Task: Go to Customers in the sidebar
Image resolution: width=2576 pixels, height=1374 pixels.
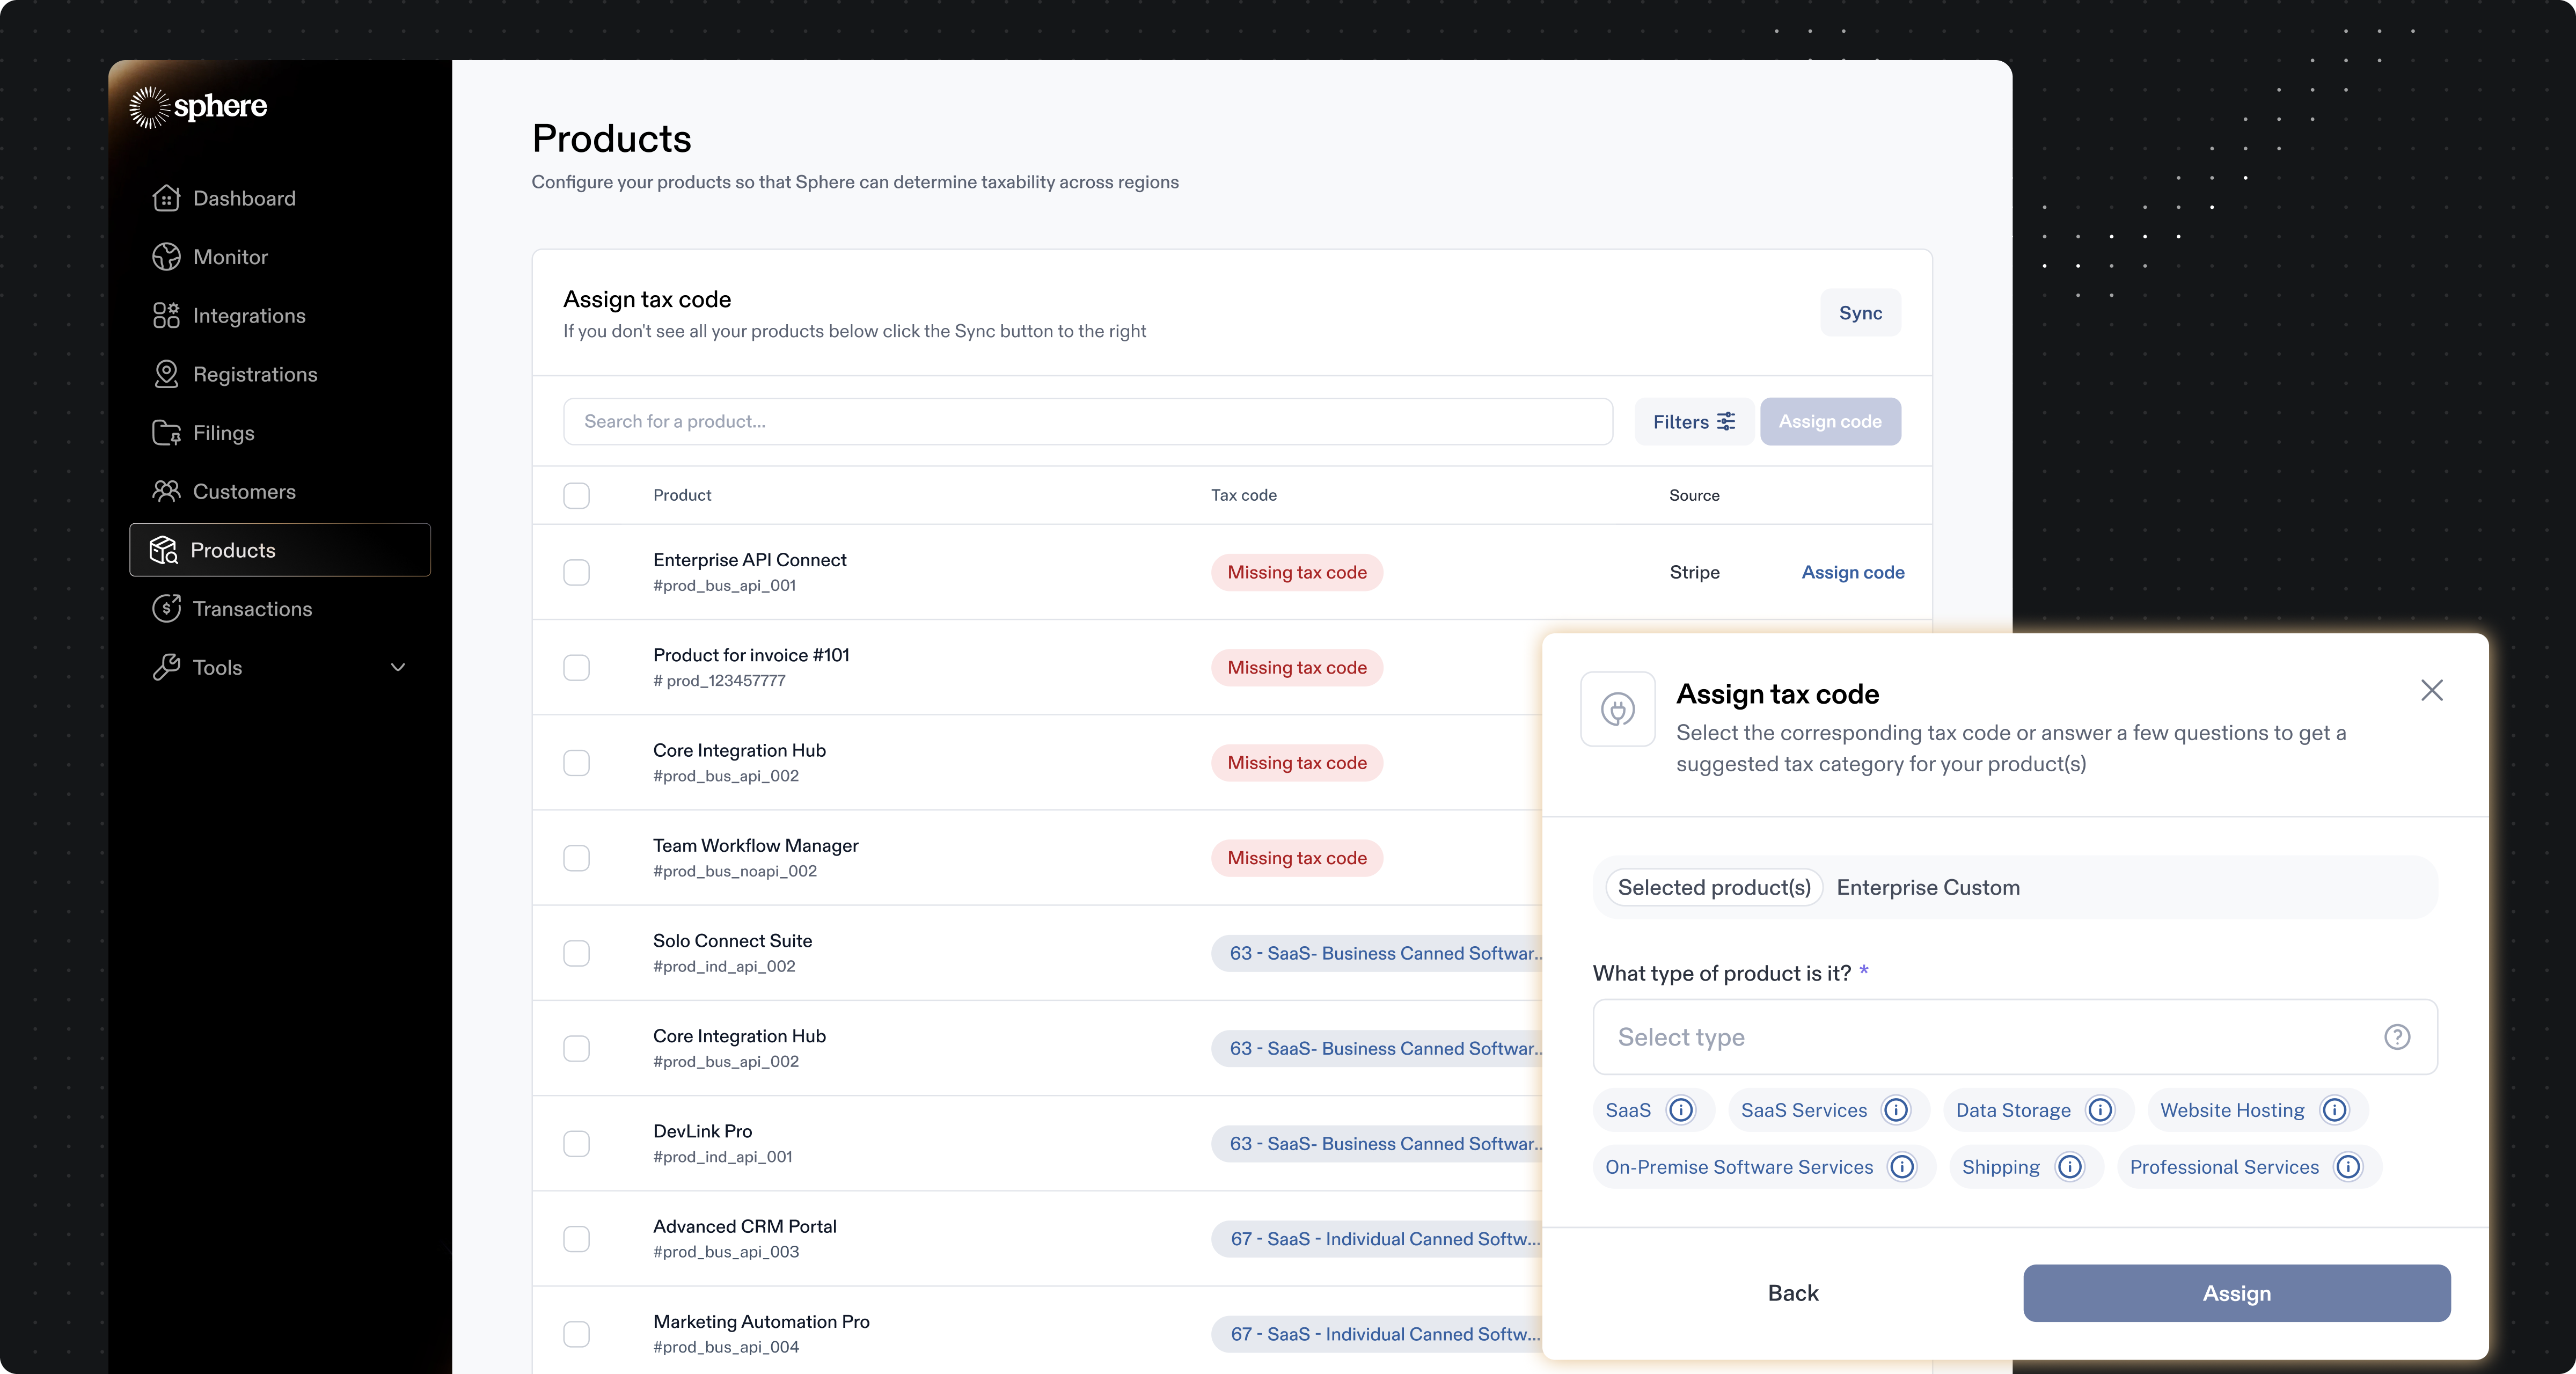Action: [243, 492]
